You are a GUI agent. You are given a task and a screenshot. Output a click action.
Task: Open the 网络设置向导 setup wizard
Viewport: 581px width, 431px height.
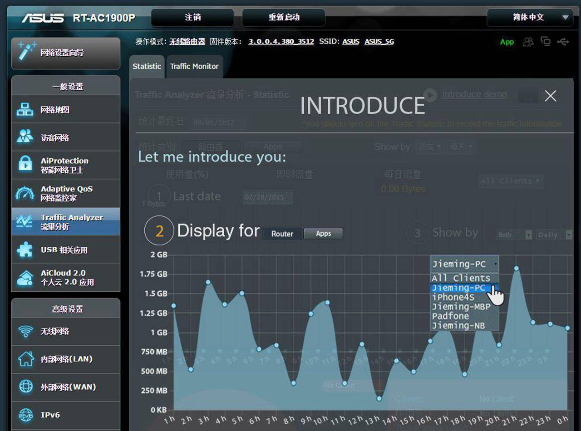[x=66, y=53]
